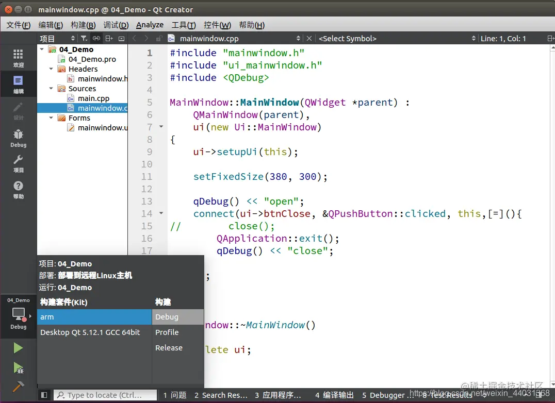The width and height of the screenshot is (555, 403).
Task: Select main.cpp in Sources
Action: [93, 98]
